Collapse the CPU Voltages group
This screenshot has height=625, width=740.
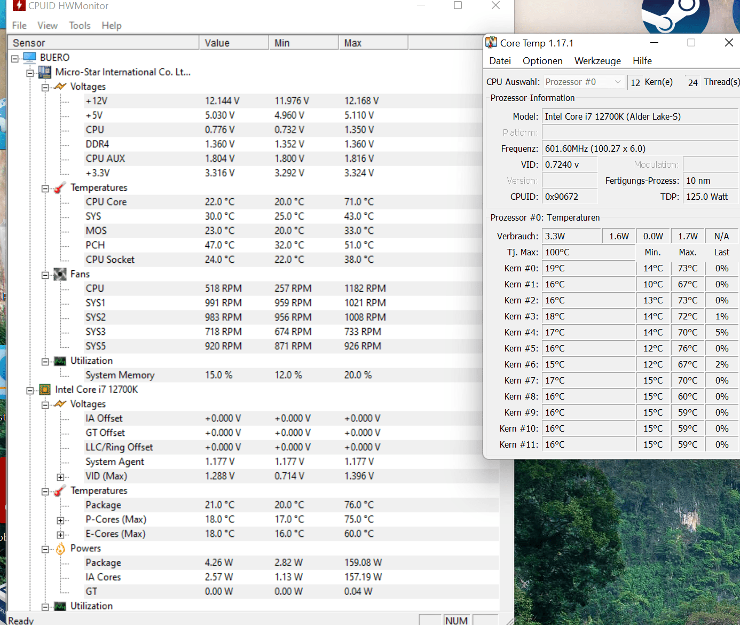(x=45, y=404)
